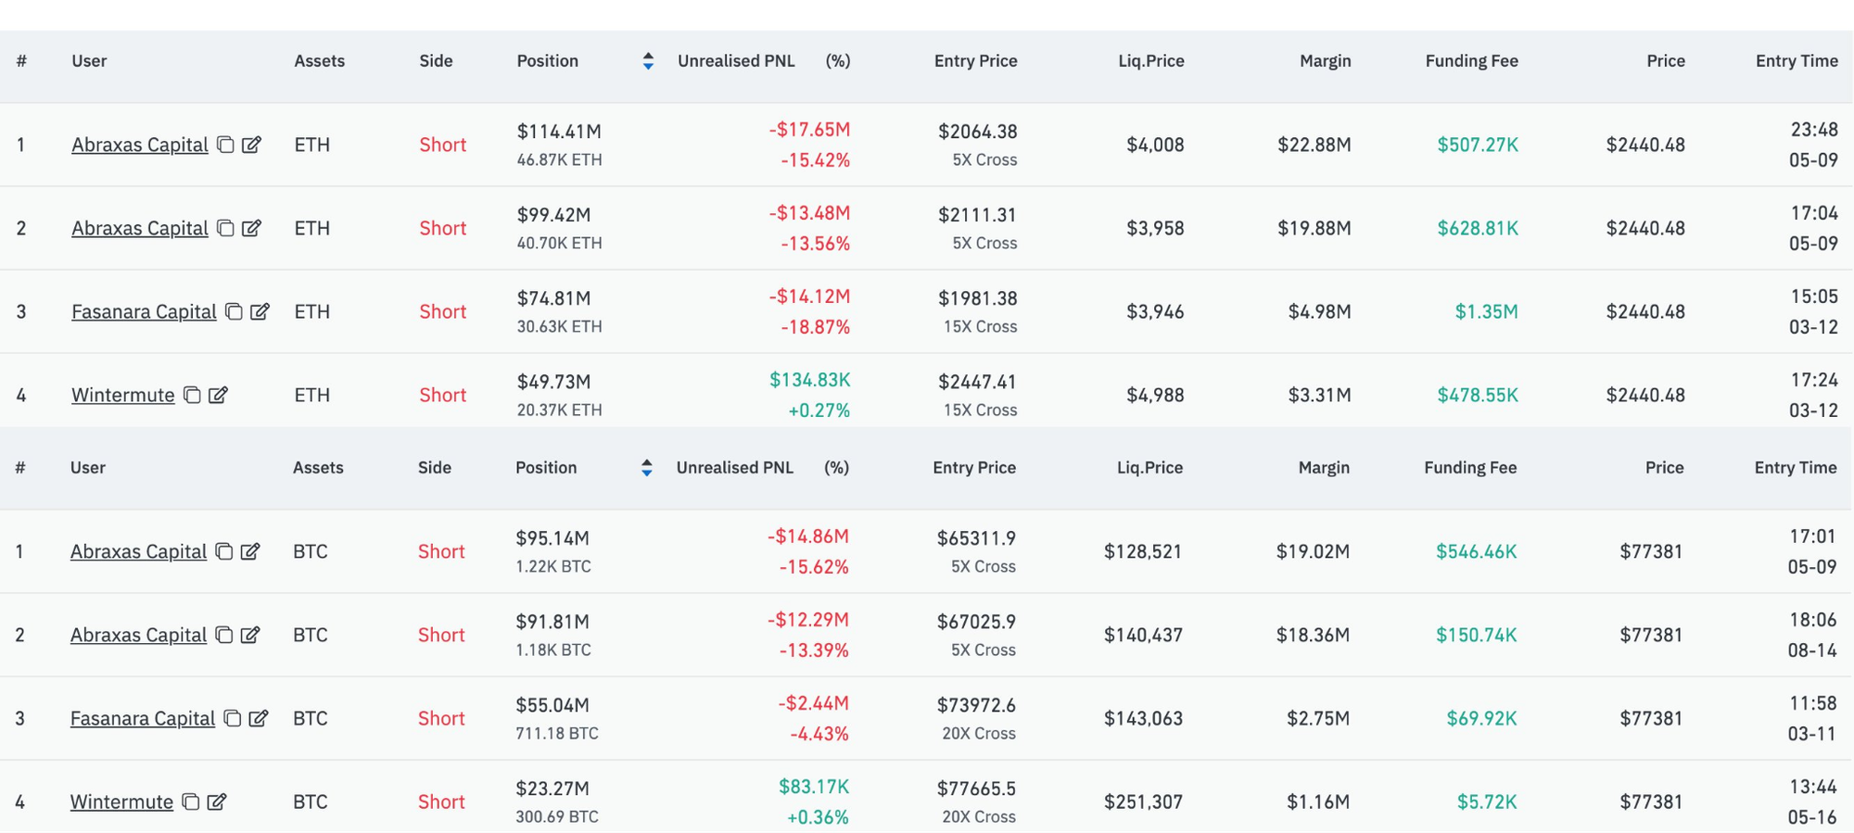
Task: Click Entry Price header in ETH table
Action: pos(975,61)
